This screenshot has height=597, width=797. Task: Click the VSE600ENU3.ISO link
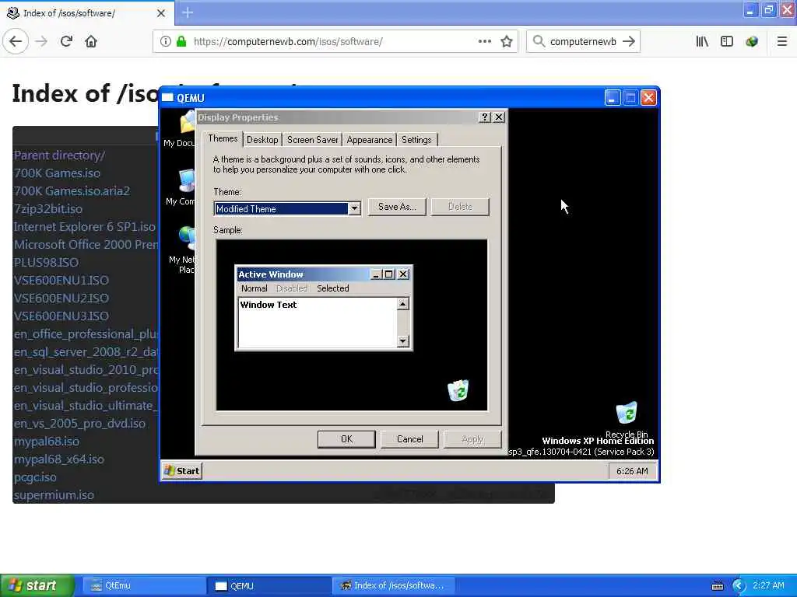coord(61,316)
